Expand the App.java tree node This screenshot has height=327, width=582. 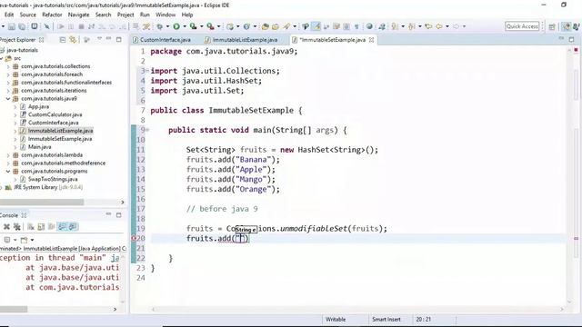pos(15,107)
